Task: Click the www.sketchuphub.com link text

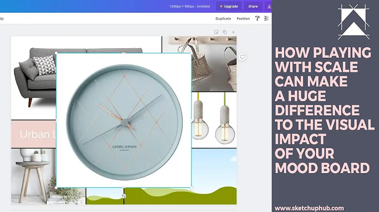Action: pyautogui.click(x=309, y=208)
